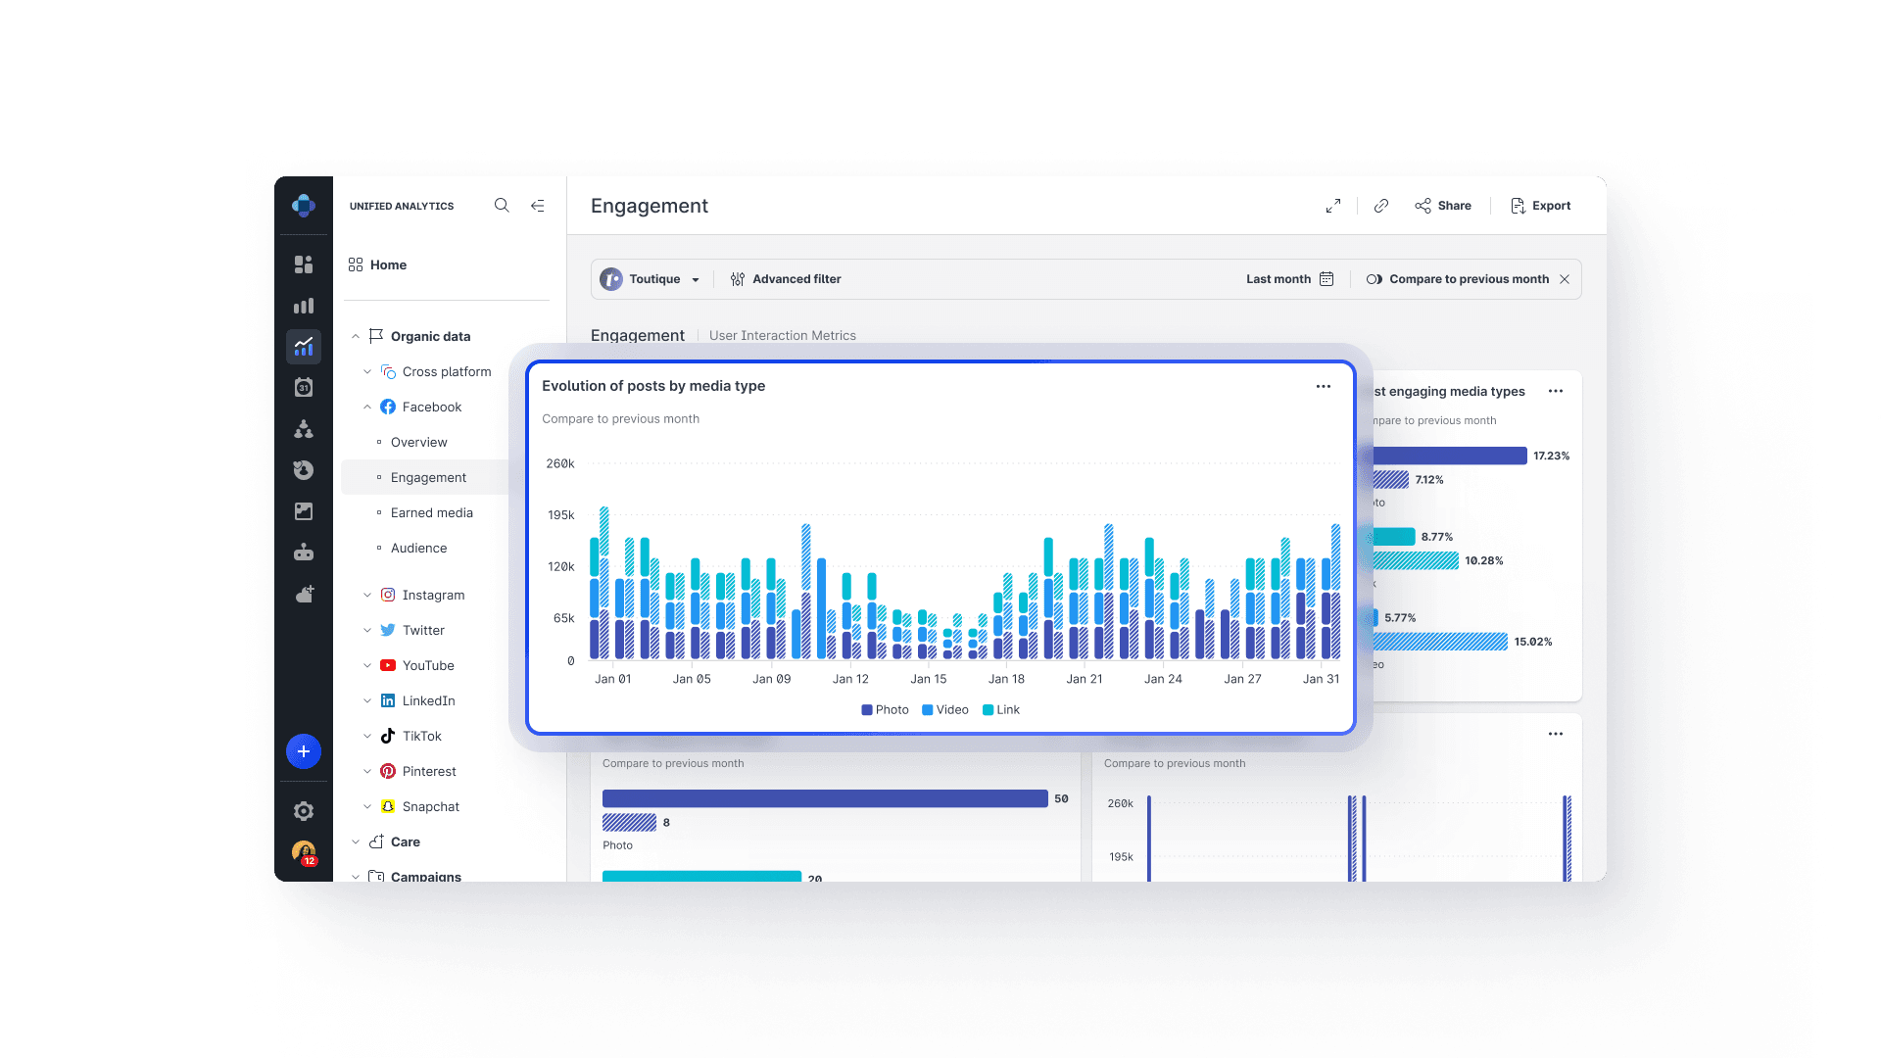The width and height of the screenshot is (1881, 1058).
Task: Open options menu on Evolution of posts card
Action: click(x=1324, y=386)
